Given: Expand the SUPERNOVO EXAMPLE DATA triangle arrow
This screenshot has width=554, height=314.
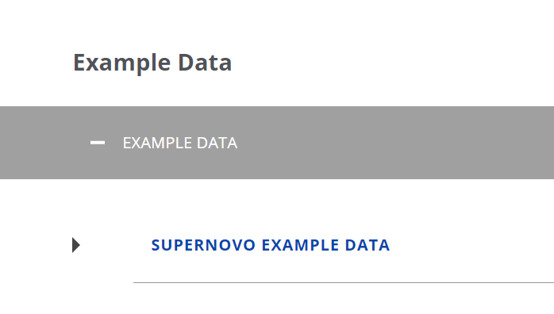Looking at the screenshot, I should 76,245.
